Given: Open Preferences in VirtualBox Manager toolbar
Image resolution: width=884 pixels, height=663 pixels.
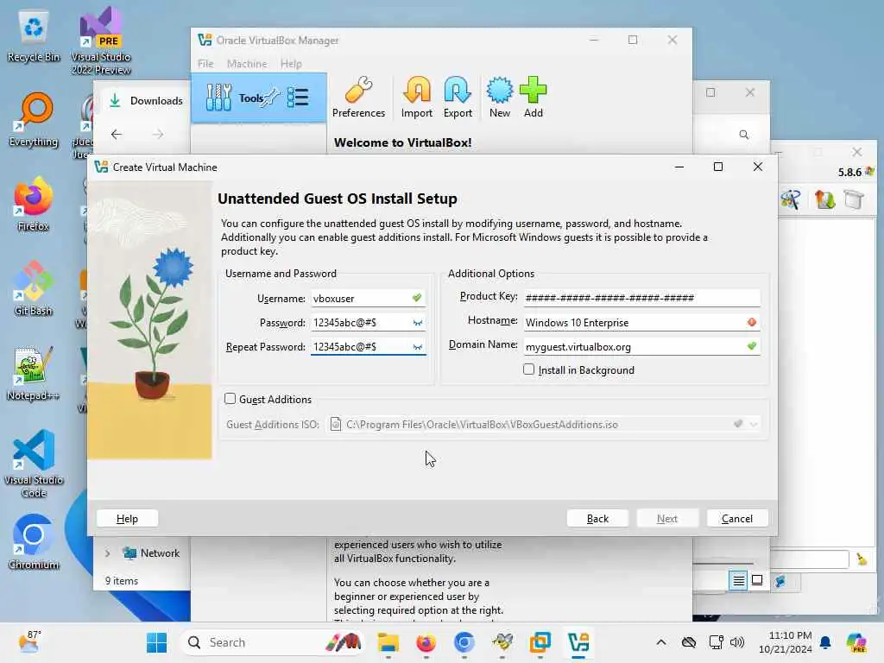Looking at the screenshot, I should click(358, 97).
